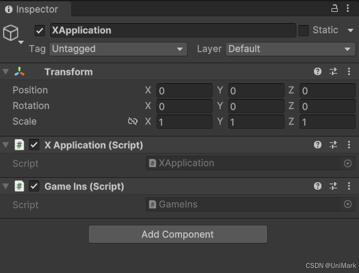Image resolution: width=359 pixels, height=273 pixels.
Task: Open the Tag dropdown showing Untagged
Action: pyautogui.click(x=118, y=49)
